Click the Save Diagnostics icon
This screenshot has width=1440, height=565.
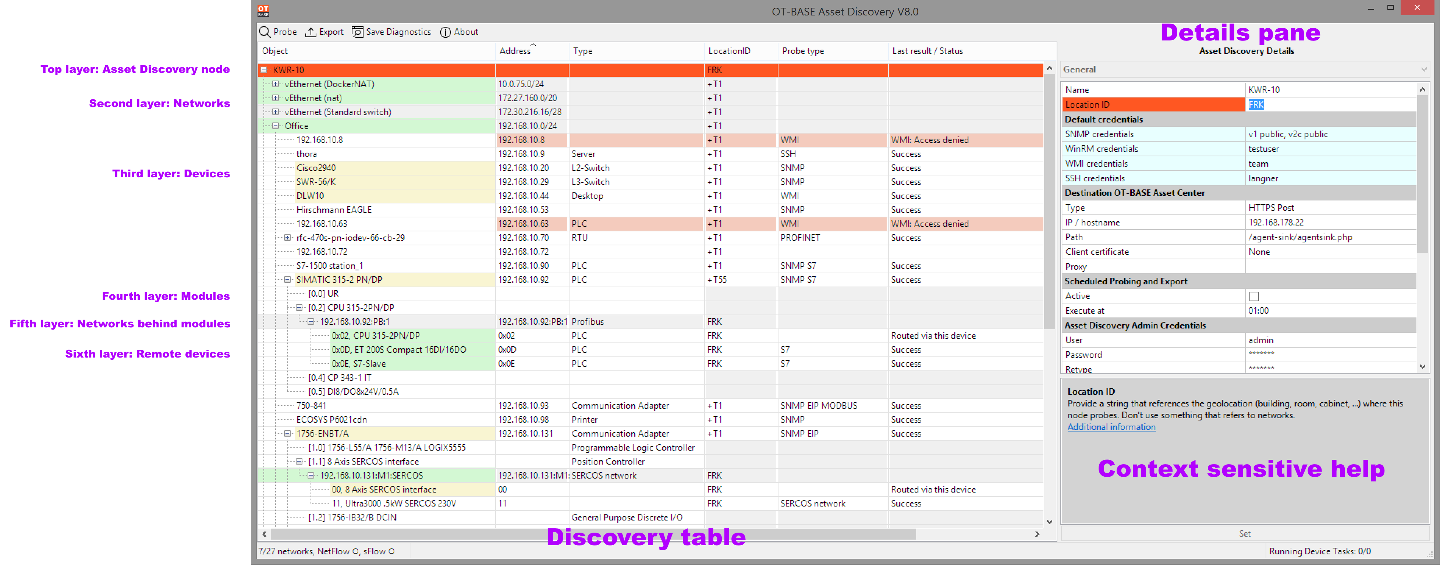pyautogui.click(x=357, y=32)
